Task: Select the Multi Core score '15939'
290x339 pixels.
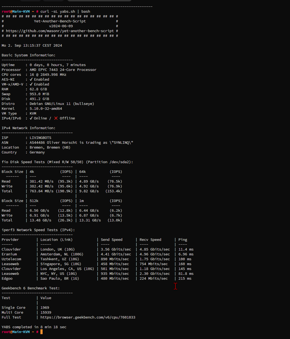Action: (46, 312)
